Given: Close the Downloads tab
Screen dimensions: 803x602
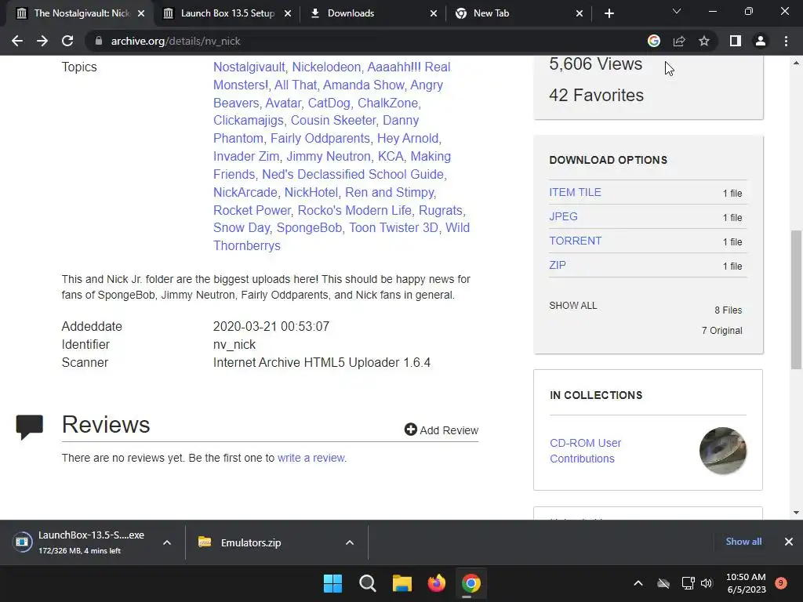Looking at the screenshot, I should 434,13.
